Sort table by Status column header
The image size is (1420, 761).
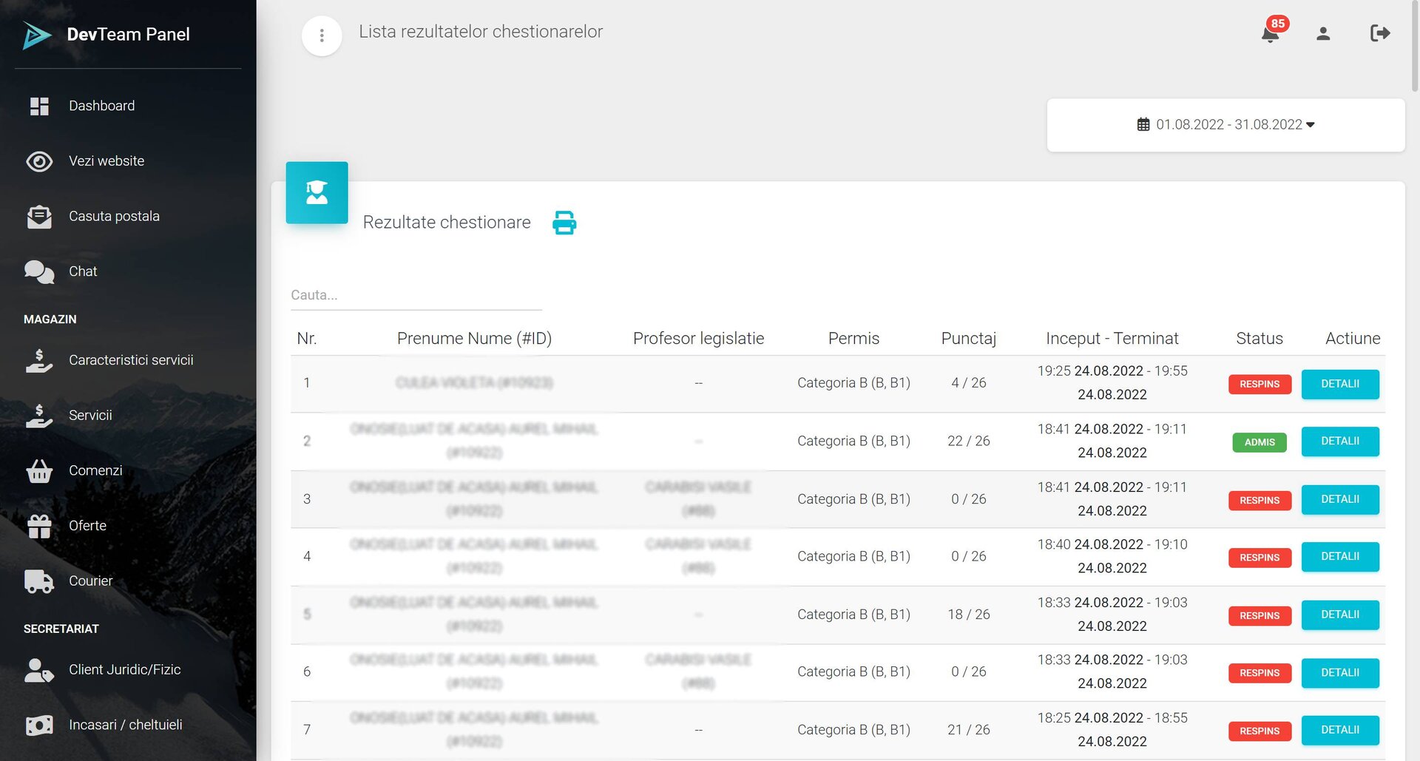click(x=1259, y=339)
